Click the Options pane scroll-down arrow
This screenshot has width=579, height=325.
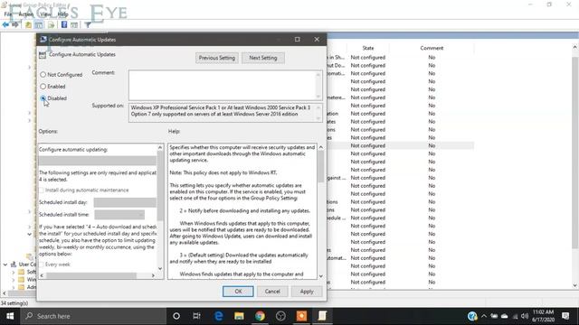coord(160,268)
